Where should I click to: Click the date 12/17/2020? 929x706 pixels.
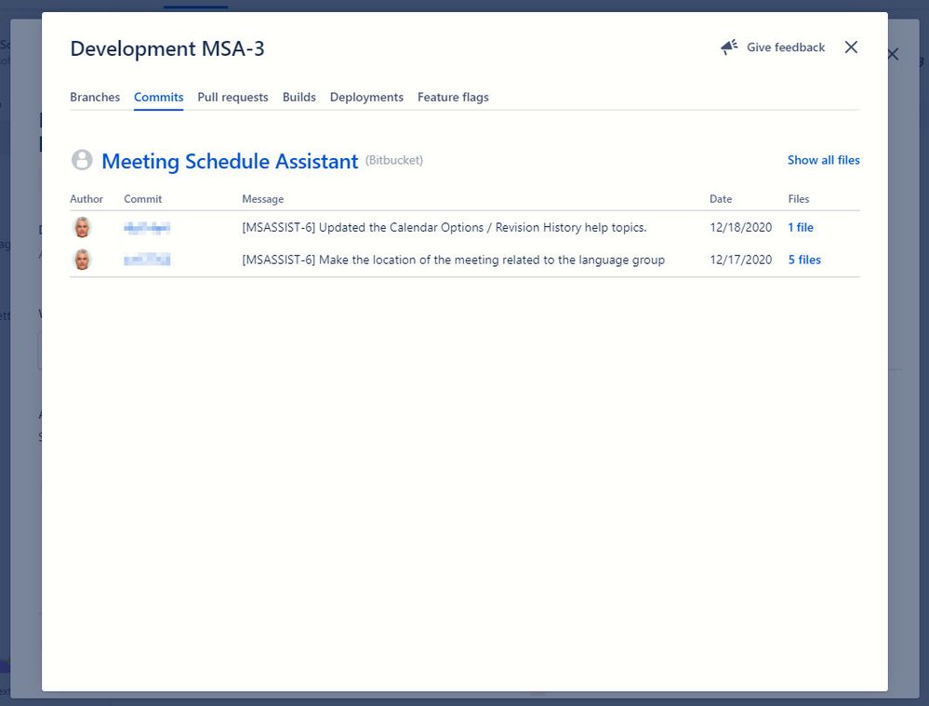(x=740, y=260)
